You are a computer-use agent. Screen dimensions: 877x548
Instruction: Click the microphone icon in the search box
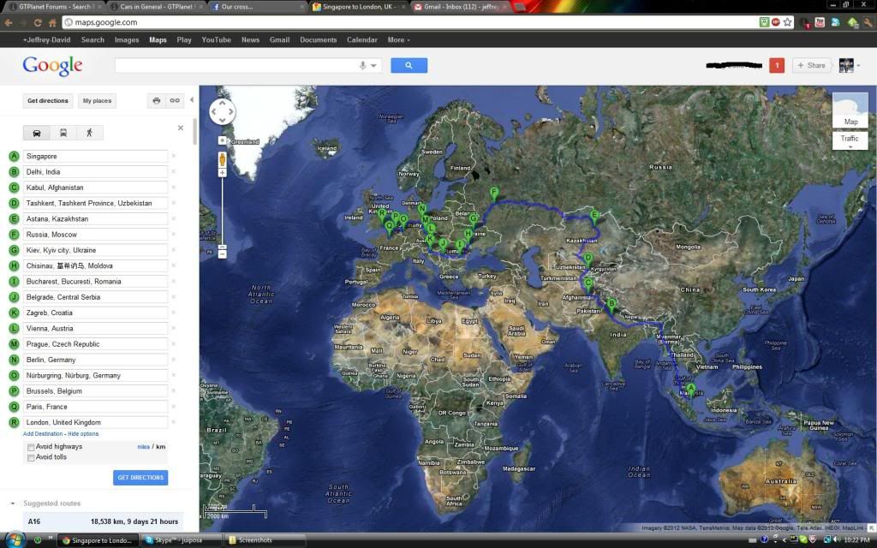tap(362, 65)
